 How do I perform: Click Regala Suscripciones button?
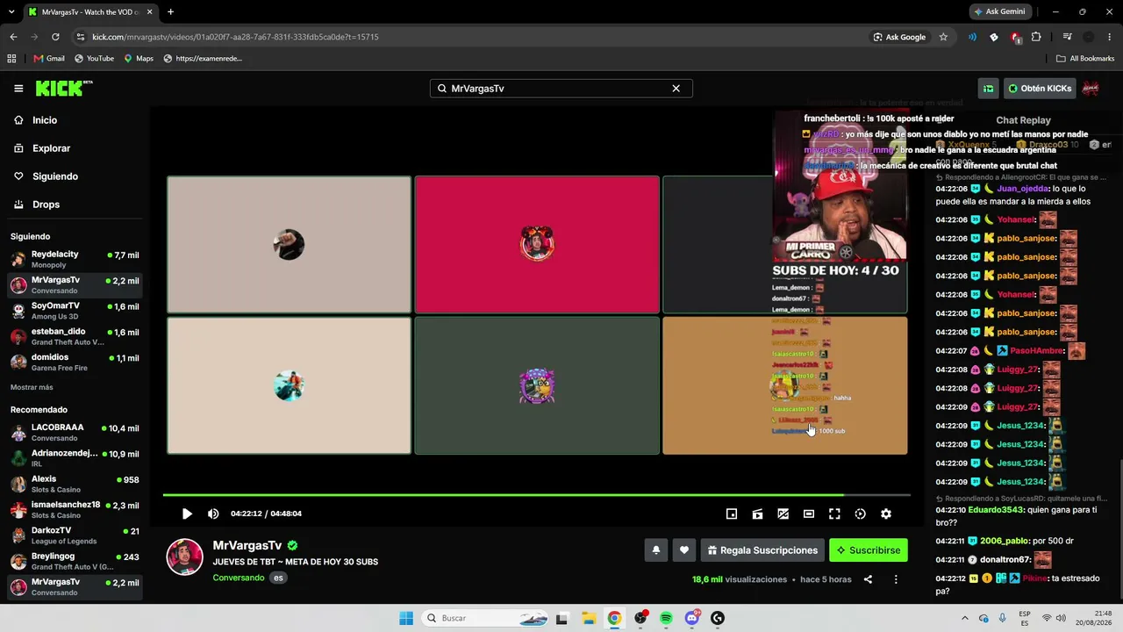pos(762,550)
